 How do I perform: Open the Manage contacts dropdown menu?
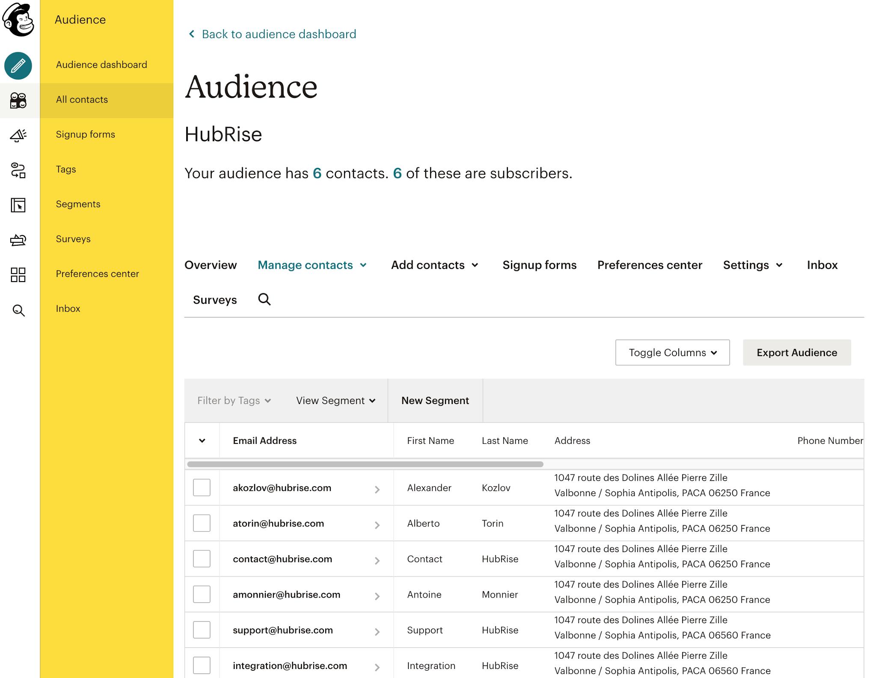(312, 265)
